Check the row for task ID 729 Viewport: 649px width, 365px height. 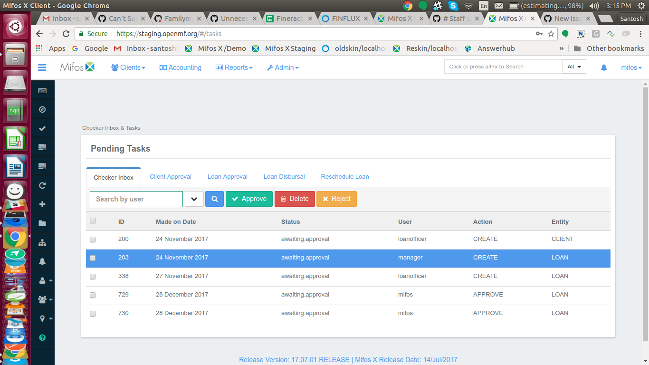[93, 295]
